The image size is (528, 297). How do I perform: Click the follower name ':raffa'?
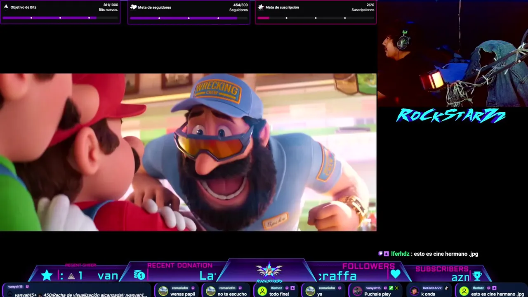337,276
